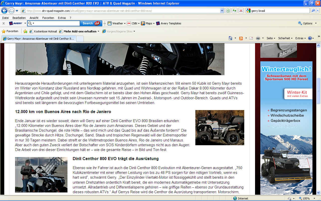
Task: Open Mehr Add-ons erhalten link
Action: 79,31
